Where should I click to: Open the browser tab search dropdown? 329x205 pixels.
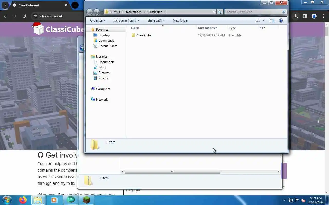(x=5, y=5)
